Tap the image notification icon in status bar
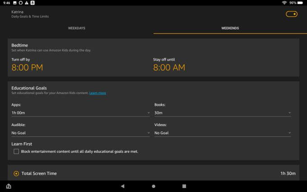The height and width of the screenshot is (192, 307). pyautogui.click(x=15, y=3)
